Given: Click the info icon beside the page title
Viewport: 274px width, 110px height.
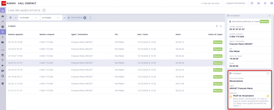Looking at the screenshot, I should pyautogui.click(x=44, y=10).
